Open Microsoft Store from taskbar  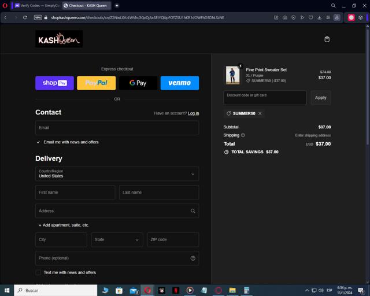[119, 290]
